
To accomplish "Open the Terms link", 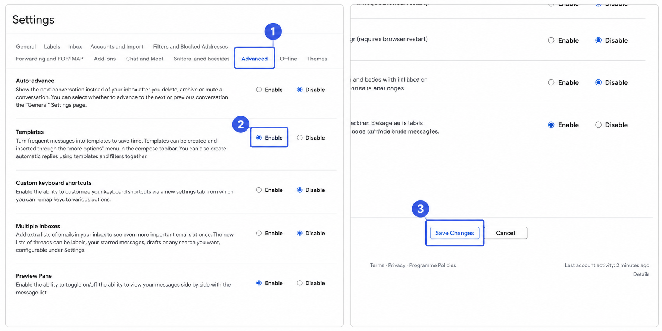I will pos(377,265).
